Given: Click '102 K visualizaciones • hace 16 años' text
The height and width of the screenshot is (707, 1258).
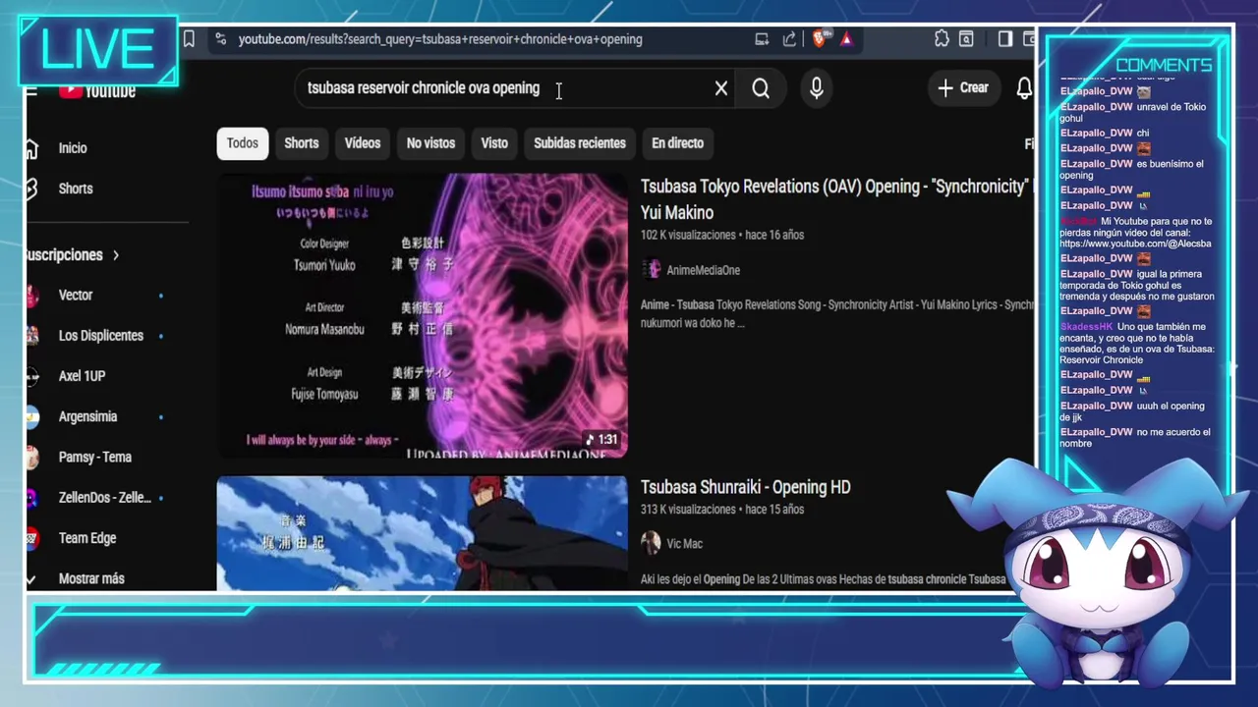Looking at the screenshot, I should tap(722, 236).
